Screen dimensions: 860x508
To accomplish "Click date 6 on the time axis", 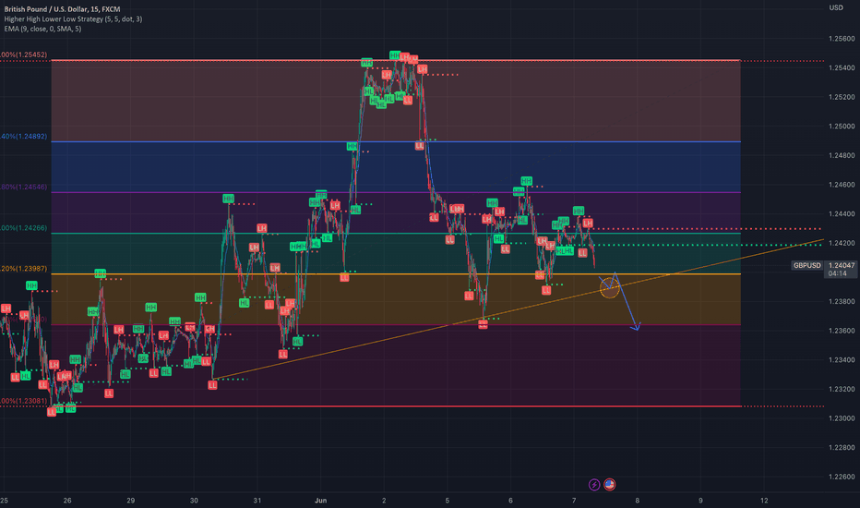I will click(510, 501).
